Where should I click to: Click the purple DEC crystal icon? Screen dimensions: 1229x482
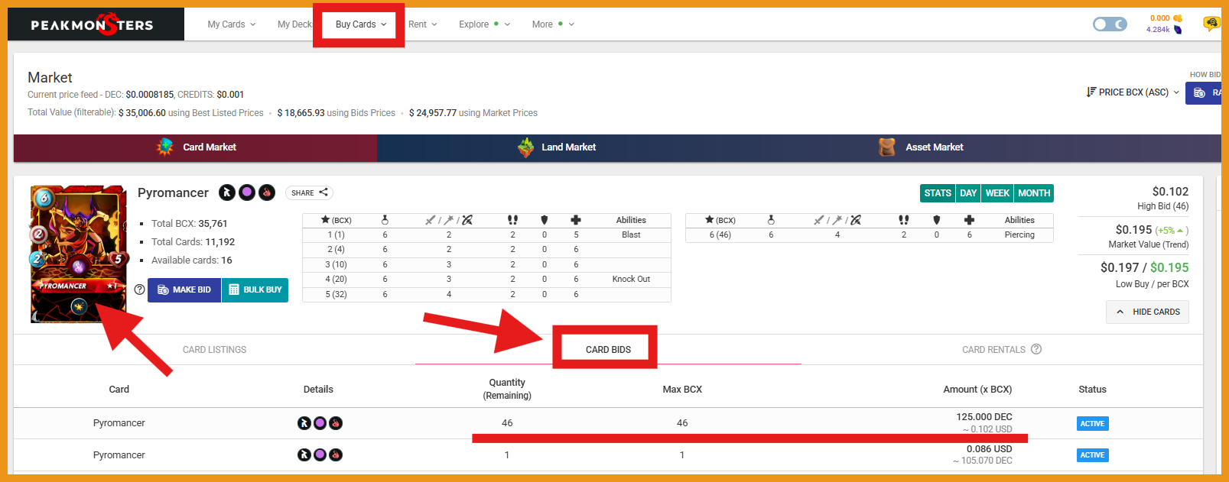pyautogui.click(x=1178, y=30)
